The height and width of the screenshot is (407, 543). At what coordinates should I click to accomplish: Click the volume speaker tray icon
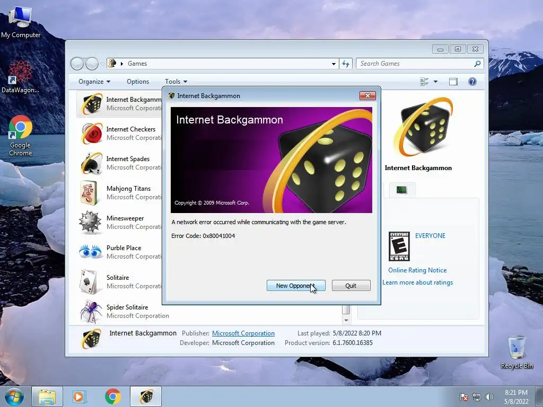tap(489, 397)
